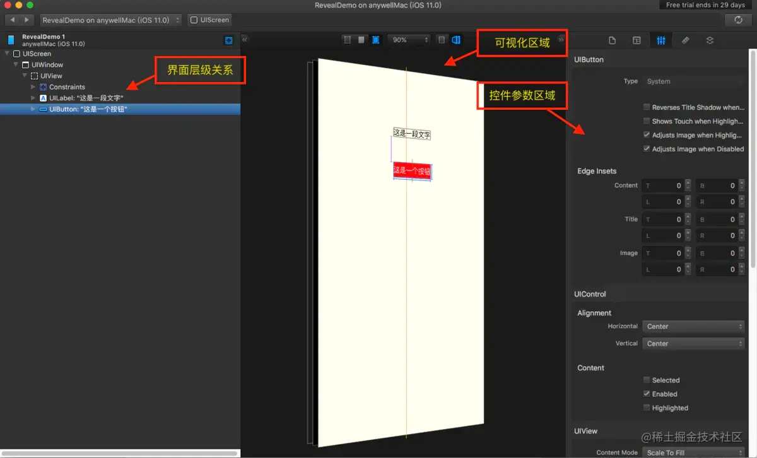Expand the Constraints node triangle

pyautogui.click(x=33, y=87)
